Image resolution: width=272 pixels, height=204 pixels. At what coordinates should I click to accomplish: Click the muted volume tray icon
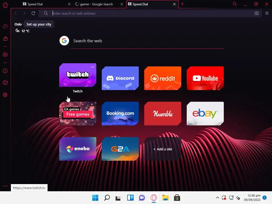pyautogui.click(x=238, y=198)
